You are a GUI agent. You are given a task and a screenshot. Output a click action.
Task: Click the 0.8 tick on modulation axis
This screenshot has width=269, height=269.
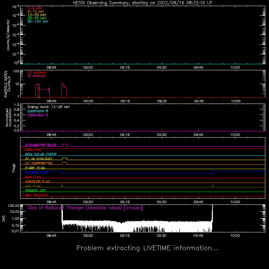16,110
